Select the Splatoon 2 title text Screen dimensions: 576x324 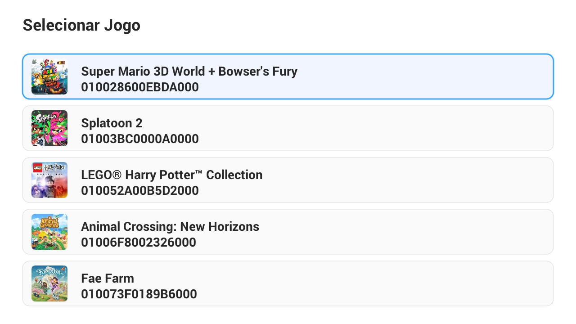(112, 123)
